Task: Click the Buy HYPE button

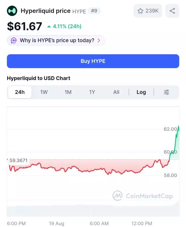Action: tap(93, 61)
